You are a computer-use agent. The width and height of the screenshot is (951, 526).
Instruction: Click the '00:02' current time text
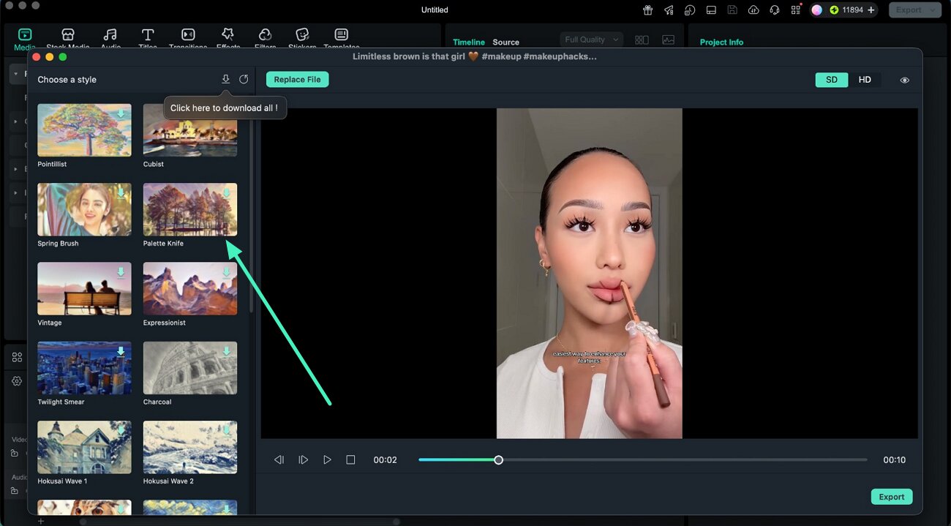385,460
